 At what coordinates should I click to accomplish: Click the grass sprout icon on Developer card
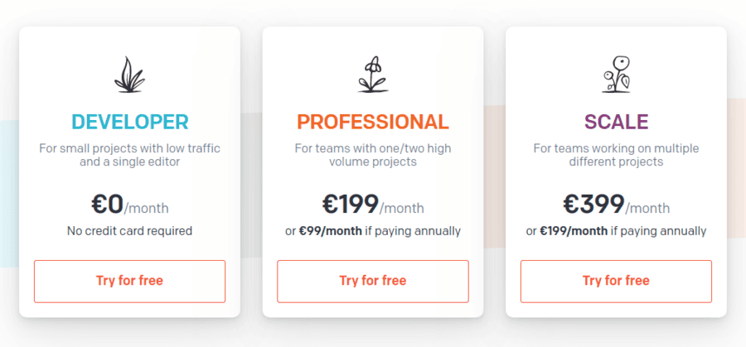pos(129,75)
